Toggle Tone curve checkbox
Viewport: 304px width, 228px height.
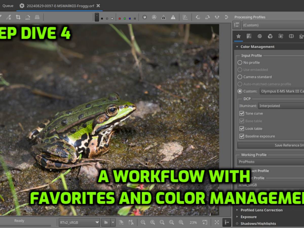coord(242,113)
